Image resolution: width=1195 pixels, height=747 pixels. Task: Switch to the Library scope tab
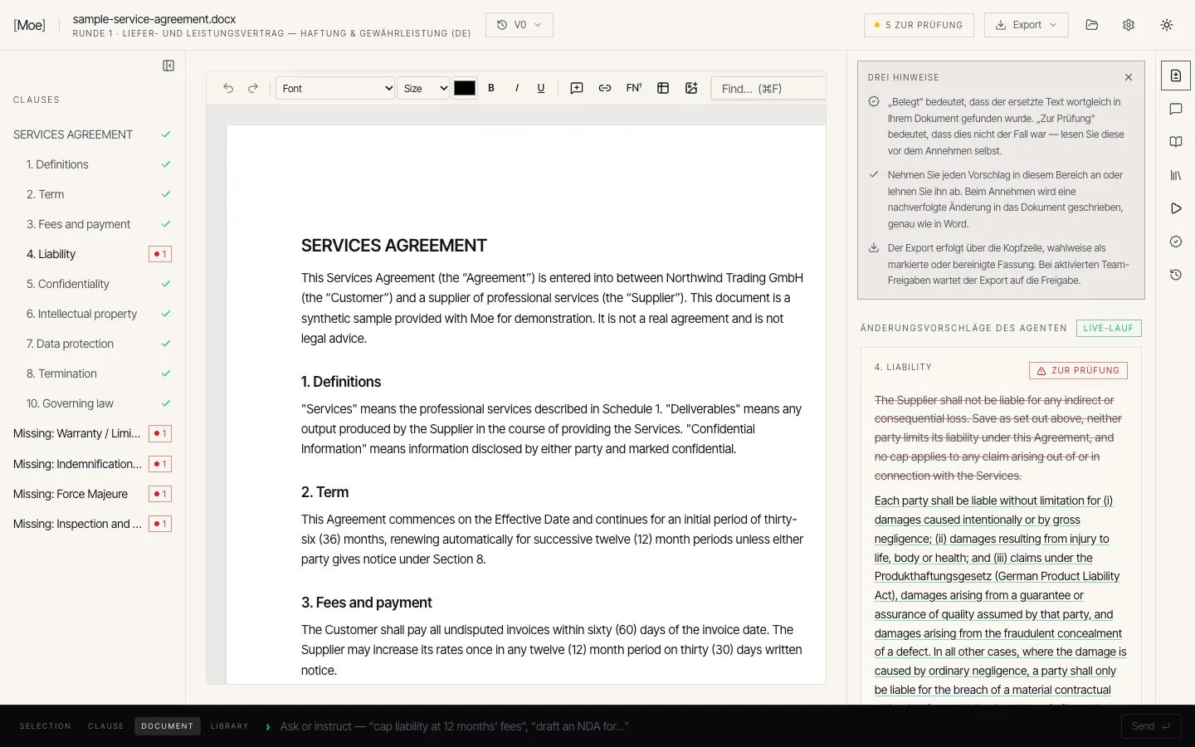click(230, 726)
